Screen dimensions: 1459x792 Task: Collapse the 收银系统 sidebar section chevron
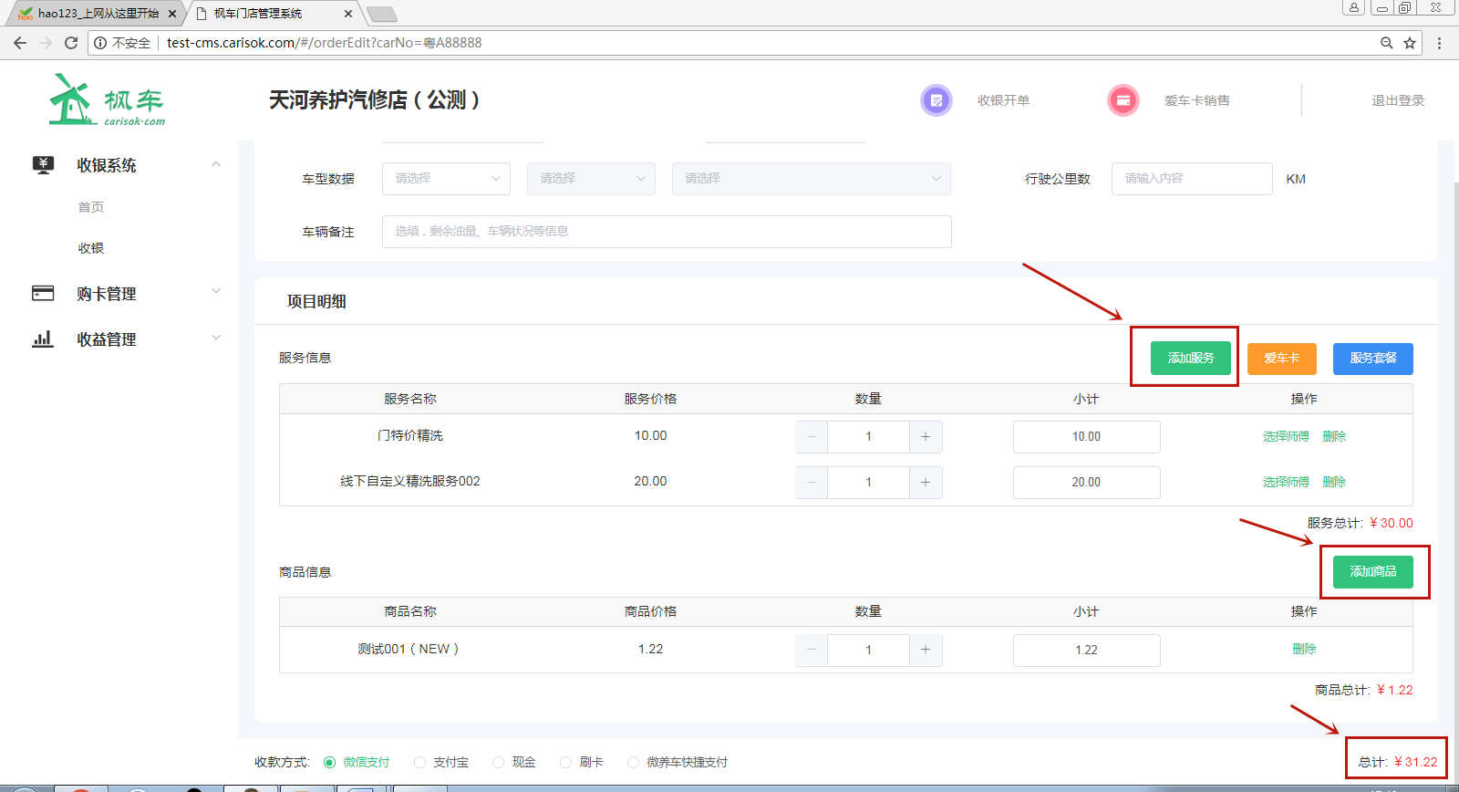coord(216,164)
